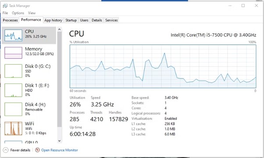Open the View menu

pyautogui.click(x=32, y=13)
